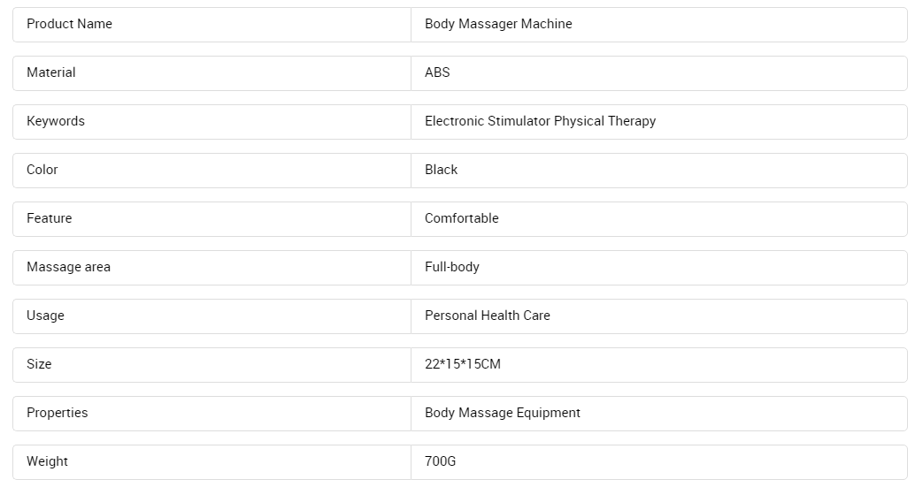Click the Keywords label cell
Image resolution: width=915 pixels, height=487 pixels.
click(211, 122)
